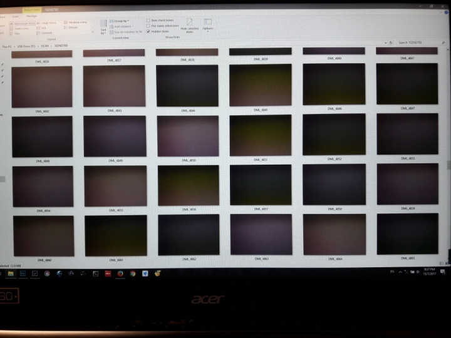Select the Picture Tools contextual tab
Viewport: 451px width, 338px height.
pyautogui.click(x=32, y=10)
